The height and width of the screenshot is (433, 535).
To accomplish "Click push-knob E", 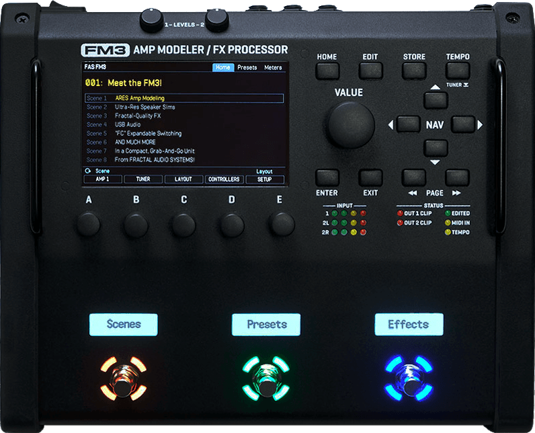I will [282, 224].
